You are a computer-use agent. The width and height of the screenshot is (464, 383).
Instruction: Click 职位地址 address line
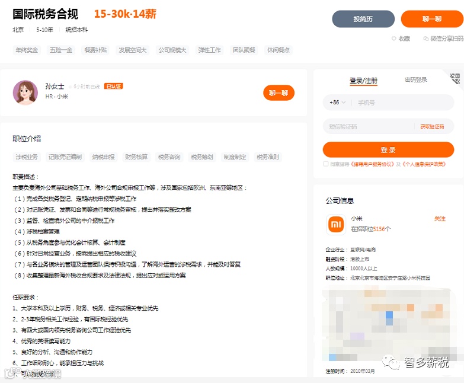[378, 277]
